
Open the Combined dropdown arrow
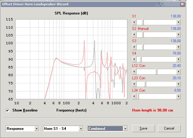click(125, 129)
